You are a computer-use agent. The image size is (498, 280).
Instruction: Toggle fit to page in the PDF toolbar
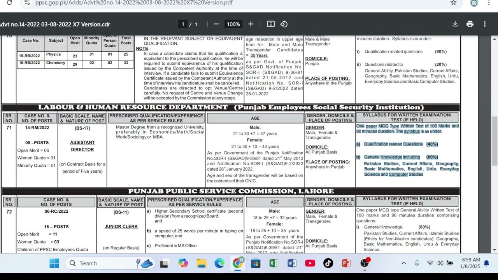tap(271, 24)
